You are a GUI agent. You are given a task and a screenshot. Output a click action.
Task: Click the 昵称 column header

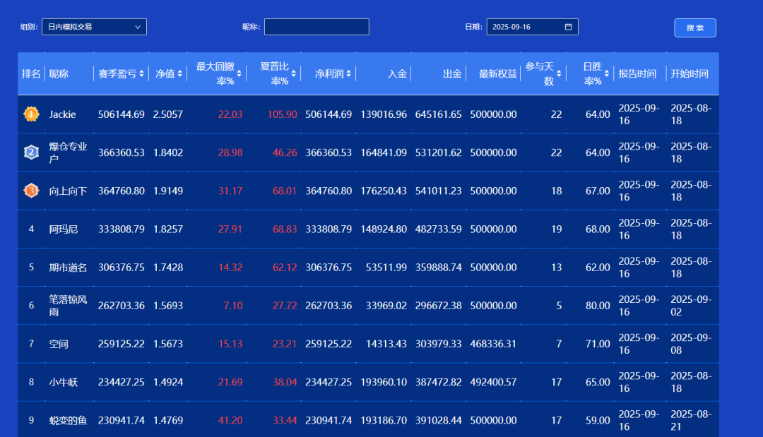(59, 74)
